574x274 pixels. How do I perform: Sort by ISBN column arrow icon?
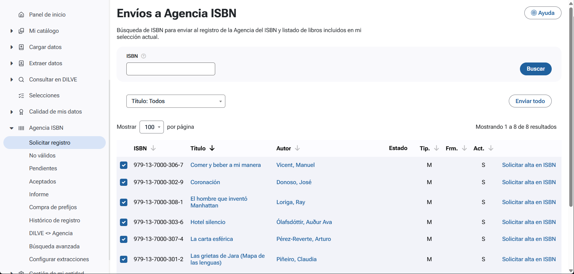[153, 148]
